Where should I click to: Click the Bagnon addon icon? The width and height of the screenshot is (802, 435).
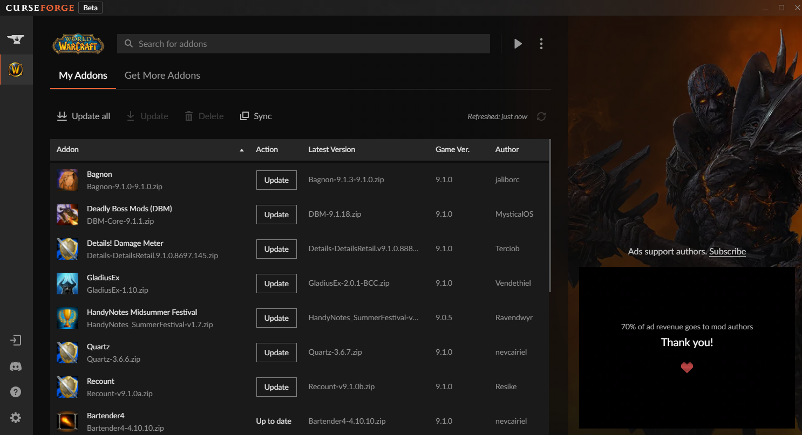point(67,180)
